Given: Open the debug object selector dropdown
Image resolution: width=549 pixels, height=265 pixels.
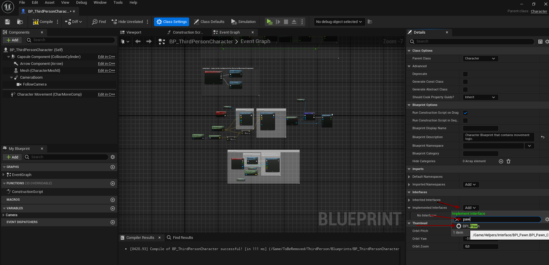Looking at the screenshot, I should coord(339,22).
